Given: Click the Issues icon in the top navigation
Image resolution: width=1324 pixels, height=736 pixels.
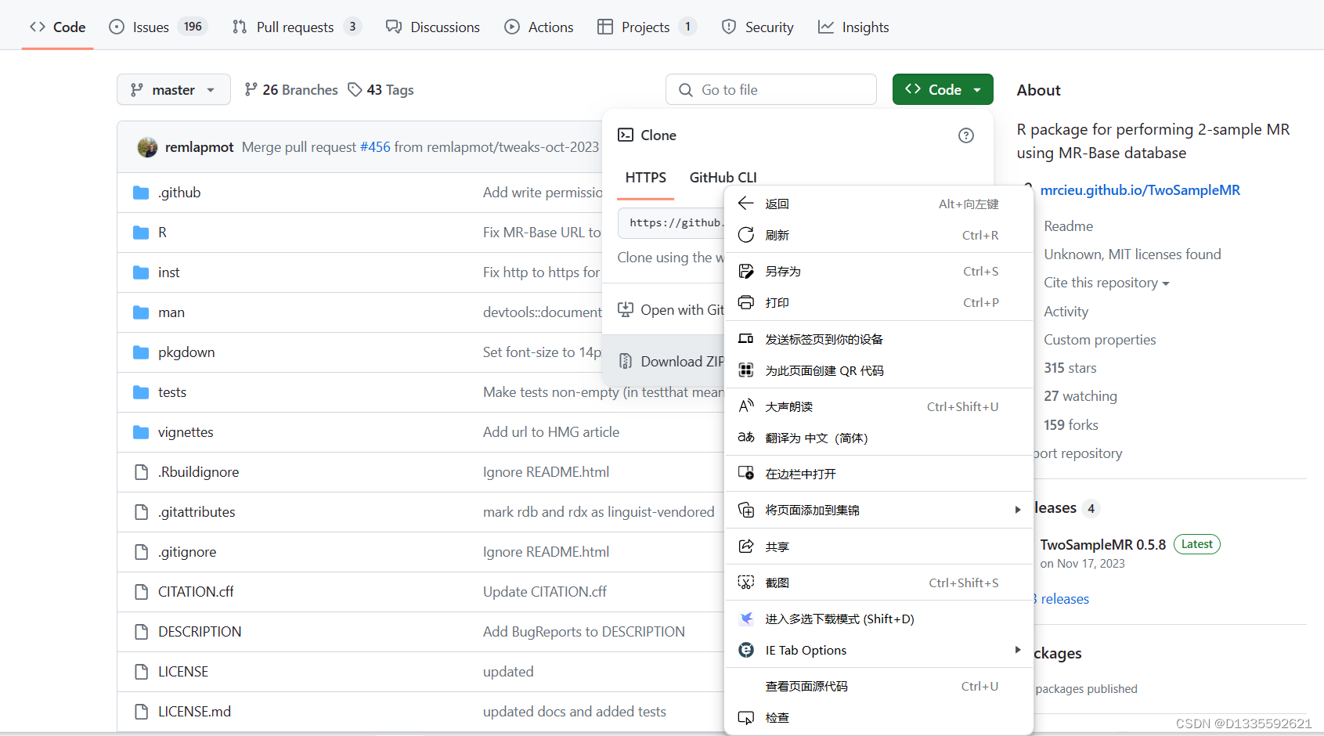Looking at the screenshot, I should click(x=117, y=26).
